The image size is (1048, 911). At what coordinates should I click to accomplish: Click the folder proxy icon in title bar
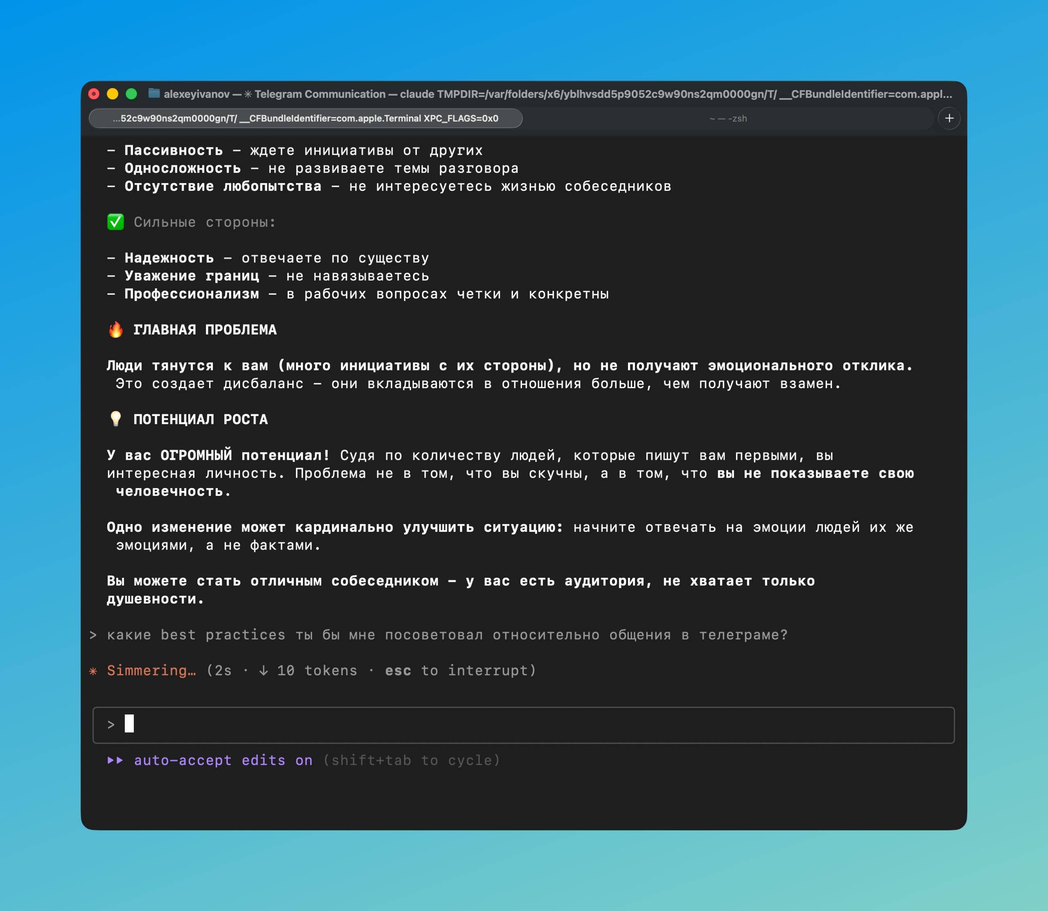(x=154, y=93)
